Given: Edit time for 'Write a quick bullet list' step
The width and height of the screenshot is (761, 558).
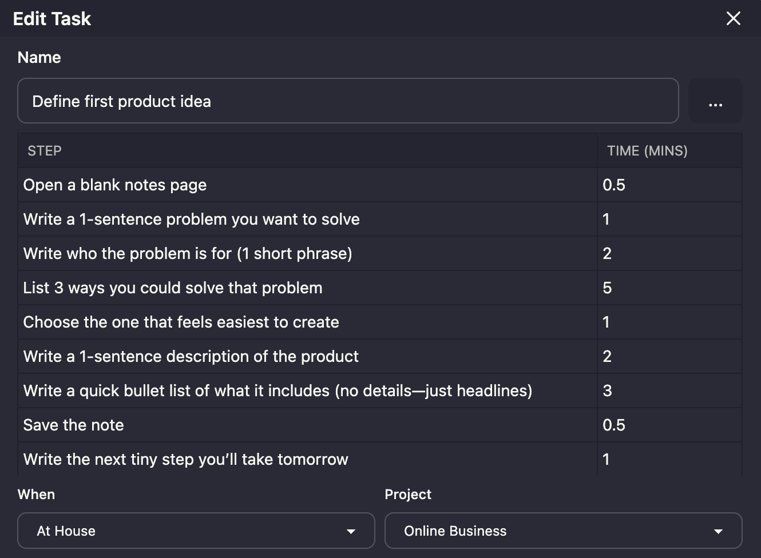Looking at the screenshot, I should pos(669,391).
